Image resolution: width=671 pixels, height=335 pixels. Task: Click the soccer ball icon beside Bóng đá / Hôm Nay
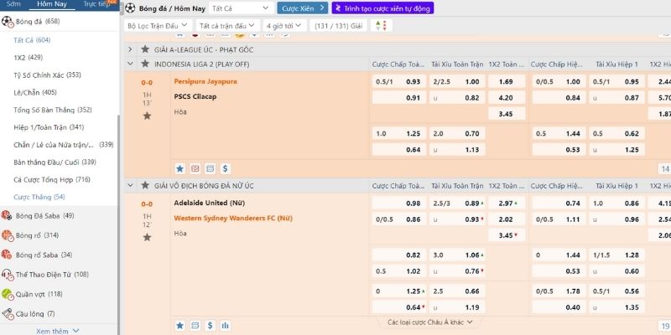click(x=130, y=8)
